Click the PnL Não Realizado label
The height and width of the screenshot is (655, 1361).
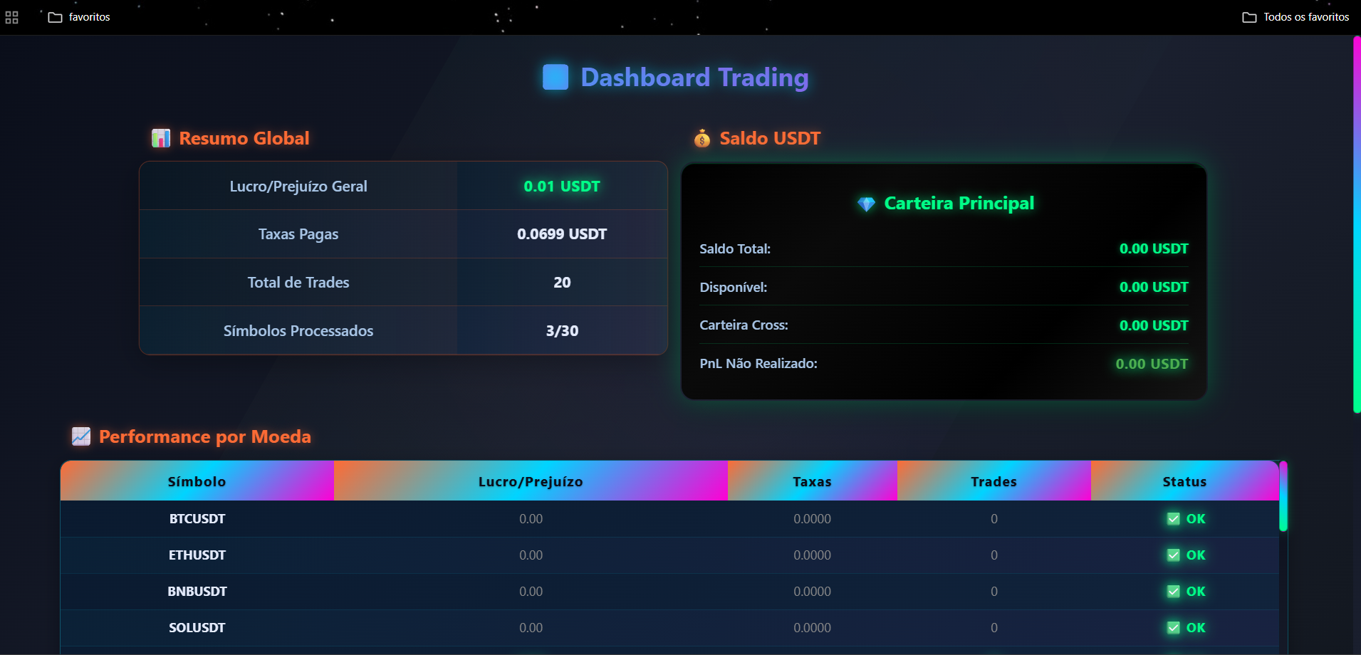[758, 364]
